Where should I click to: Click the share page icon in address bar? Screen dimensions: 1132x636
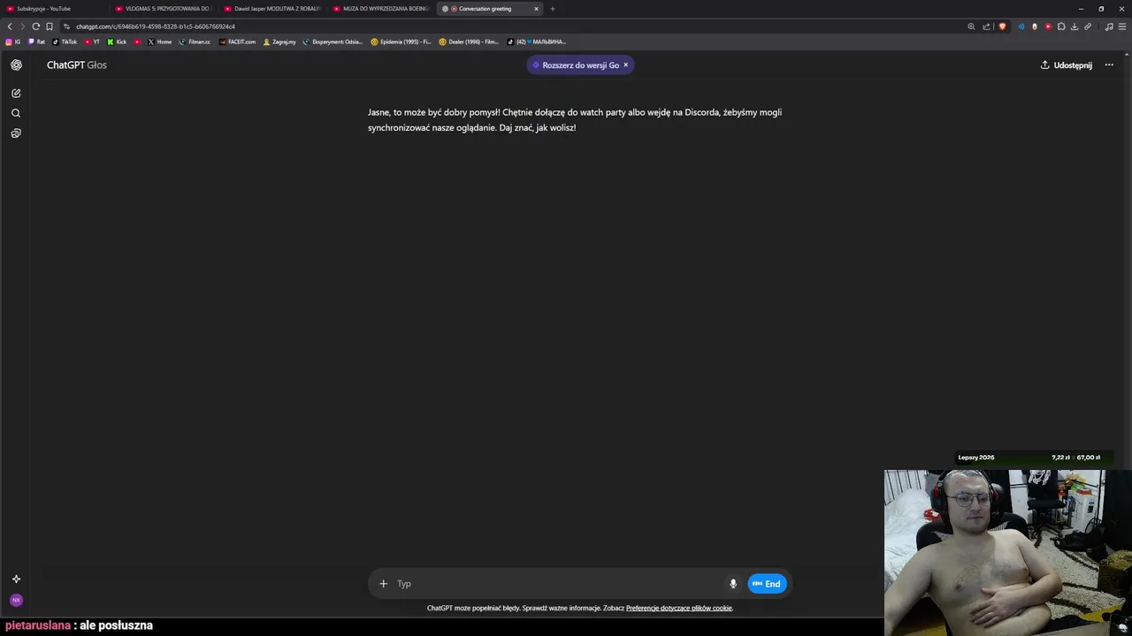(x=986, y=26)
